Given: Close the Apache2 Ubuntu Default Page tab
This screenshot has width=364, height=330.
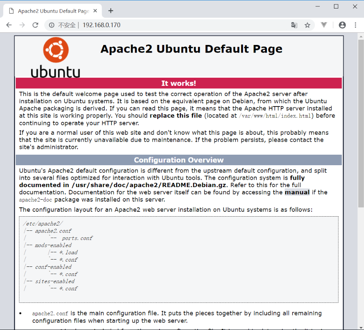Looking at the screenshot, I should click(95, 11).
